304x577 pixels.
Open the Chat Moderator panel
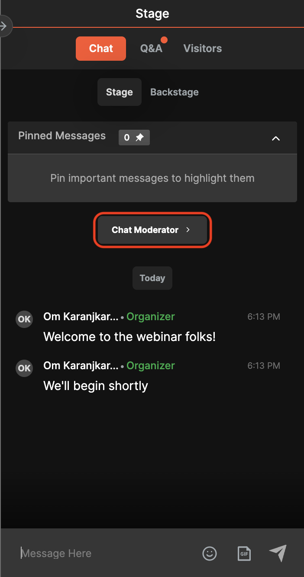[152, 230]
